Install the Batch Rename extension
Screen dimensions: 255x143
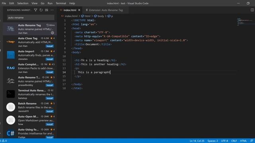(x=49, y=111)
